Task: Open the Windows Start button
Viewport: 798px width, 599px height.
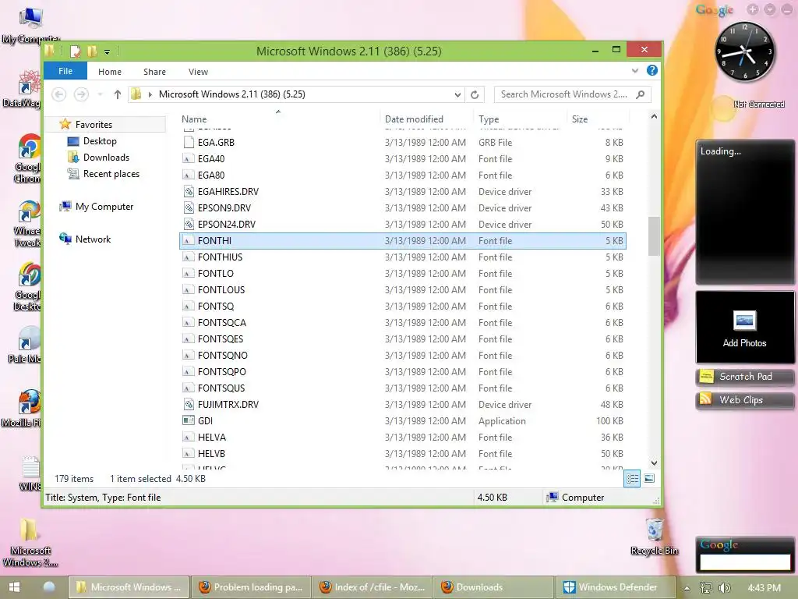Action: [x=14, y=587]
